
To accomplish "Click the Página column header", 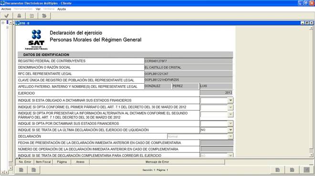I will [62, 162].
